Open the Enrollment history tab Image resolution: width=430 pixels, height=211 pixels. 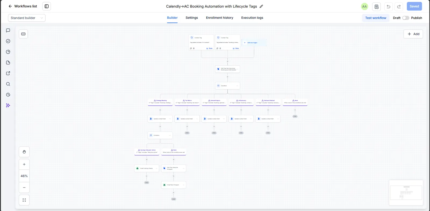(220, 18)
